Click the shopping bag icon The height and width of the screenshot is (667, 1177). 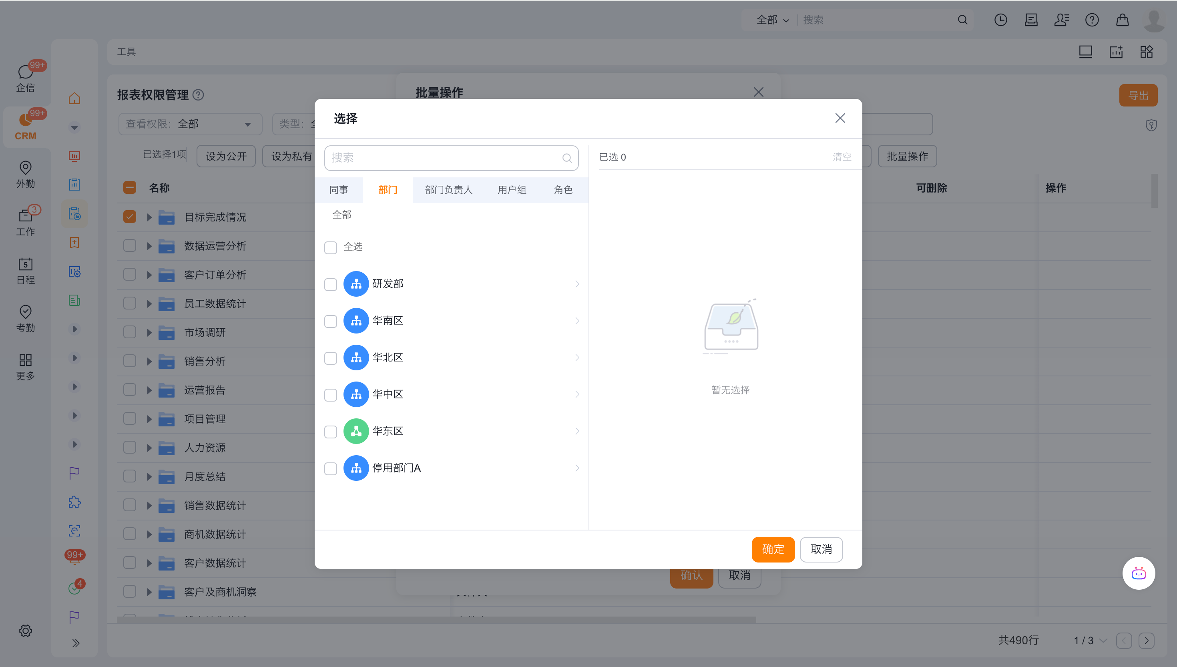pos(1122,20)
